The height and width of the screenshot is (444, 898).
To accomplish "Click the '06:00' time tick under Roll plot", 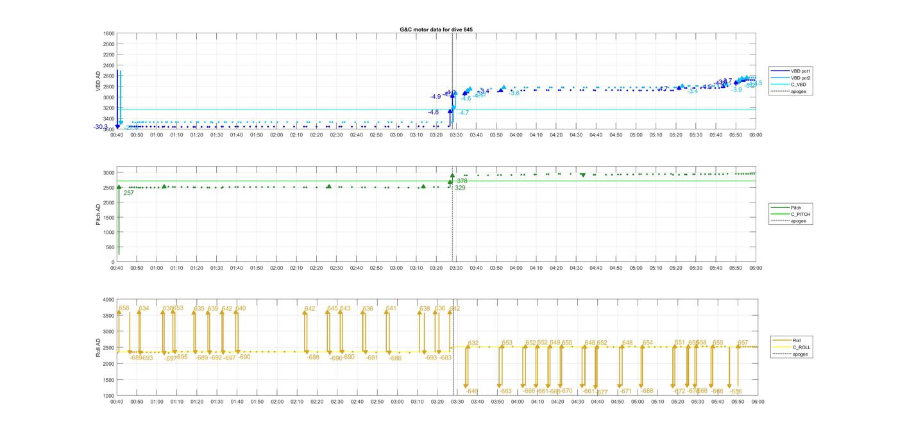I will pyautogui.click(x=757, y=402).
